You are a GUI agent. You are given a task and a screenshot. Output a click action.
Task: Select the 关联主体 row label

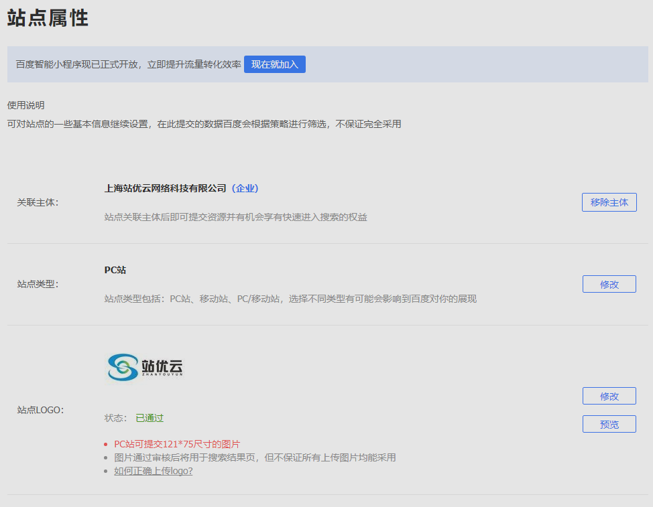(x=38, y=202)
